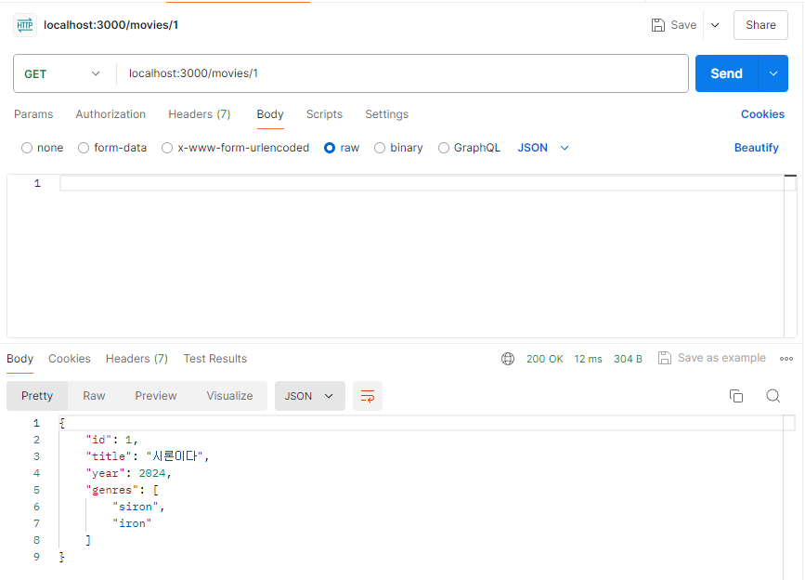This screenshot has width=805, height=580.
Task: Toggle the line wrap icon
Action: 368,396
